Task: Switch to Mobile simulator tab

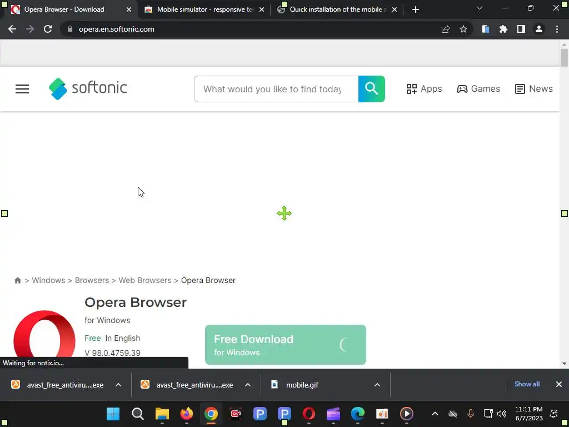Action: (x=205, y=9)
